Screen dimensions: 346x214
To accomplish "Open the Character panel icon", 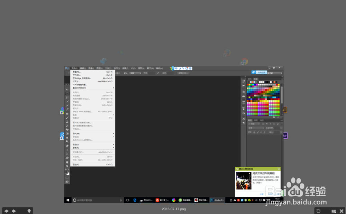I will (x=244, y=119).
